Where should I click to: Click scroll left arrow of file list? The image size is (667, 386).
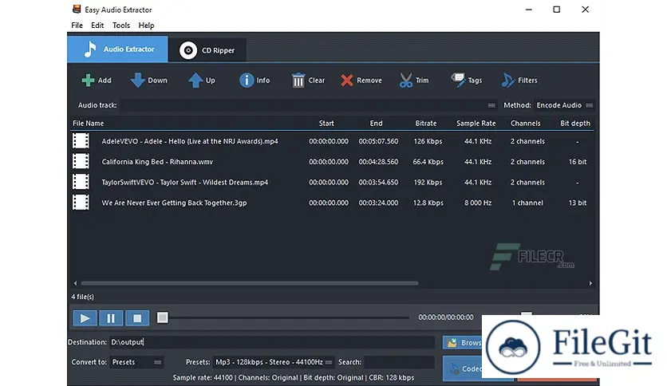tap(75, 283)
